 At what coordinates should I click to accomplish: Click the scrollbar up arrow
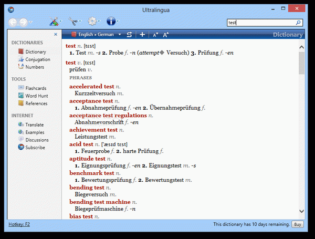[301, 47]
